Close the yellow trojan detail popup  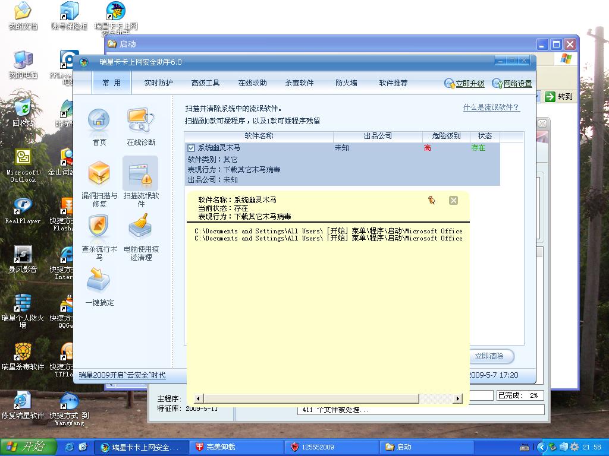coord(453,200)
